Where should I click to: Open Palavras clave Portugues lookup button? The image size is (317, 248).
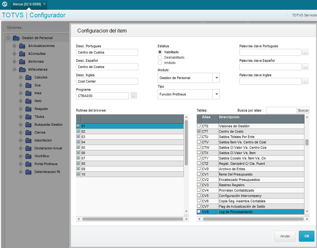tap(305, 52)
